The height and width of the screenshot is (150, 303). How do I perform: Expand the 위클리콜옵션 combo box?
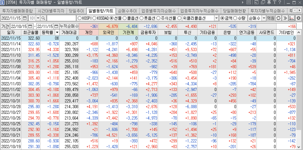pyautogui.click(x=216, y=18)
